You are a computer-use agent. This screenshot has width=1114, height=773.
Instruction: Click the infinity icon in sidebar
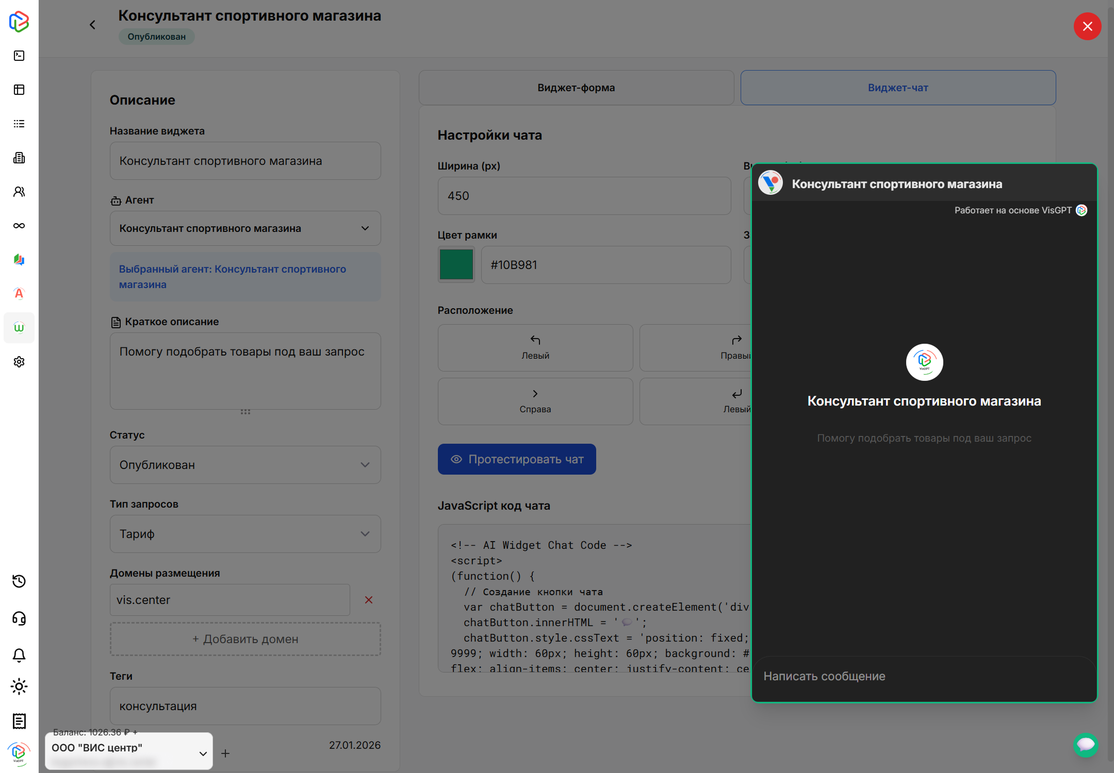[19, 226]
